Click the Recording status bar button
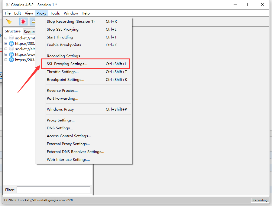 [260, 200]
